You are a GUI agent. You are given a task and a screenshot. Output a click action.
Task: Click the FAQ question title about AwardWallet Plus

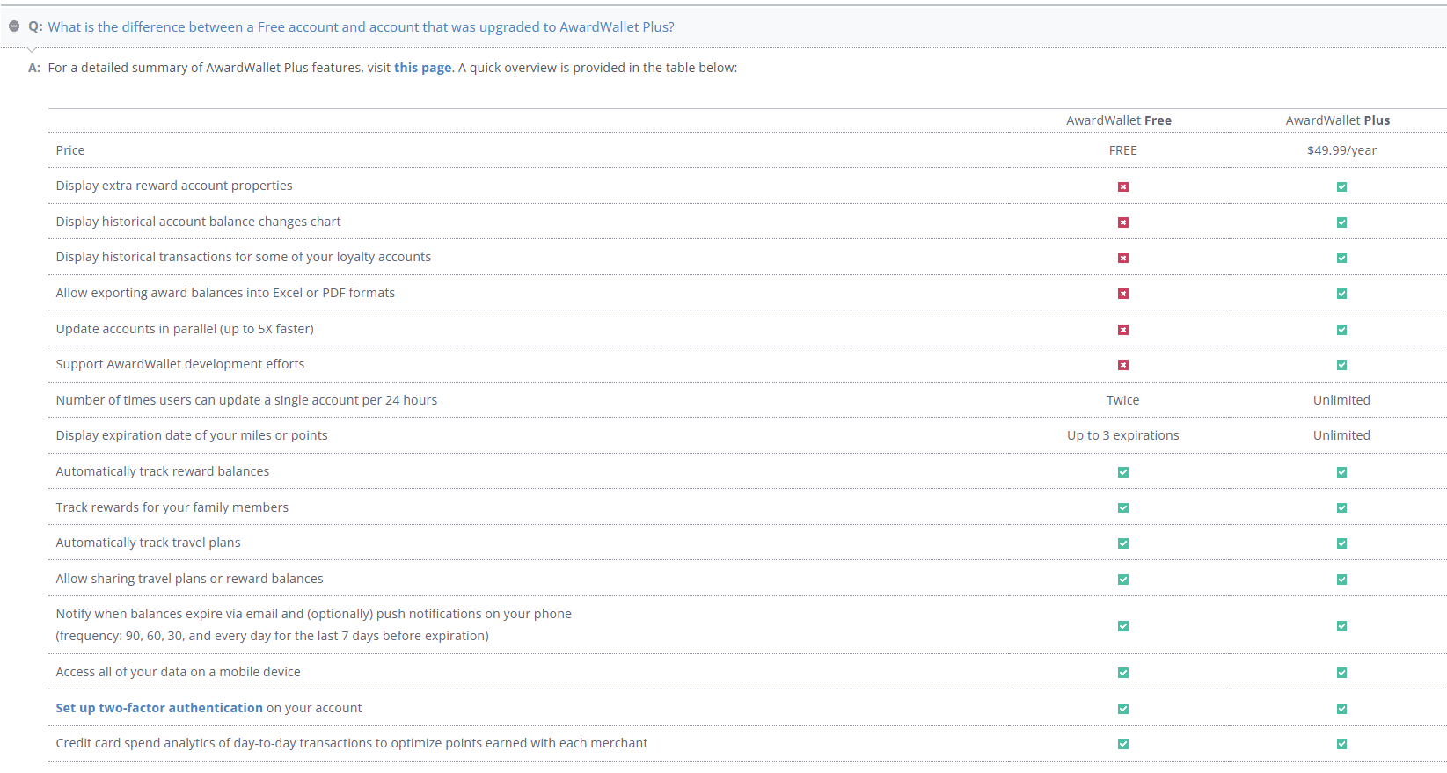click(361, 27)
